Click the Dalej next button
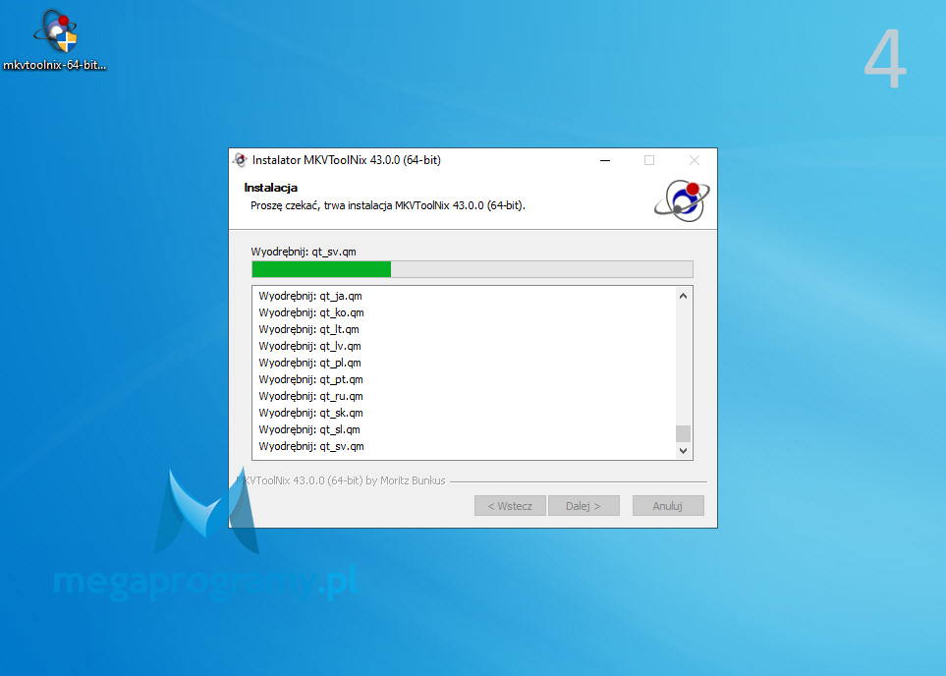Image resolution: width=946 pixels, height=676 pixels. 584,506
